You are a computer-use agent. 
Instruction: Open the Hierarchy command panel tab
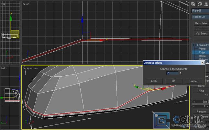(206, 4)
